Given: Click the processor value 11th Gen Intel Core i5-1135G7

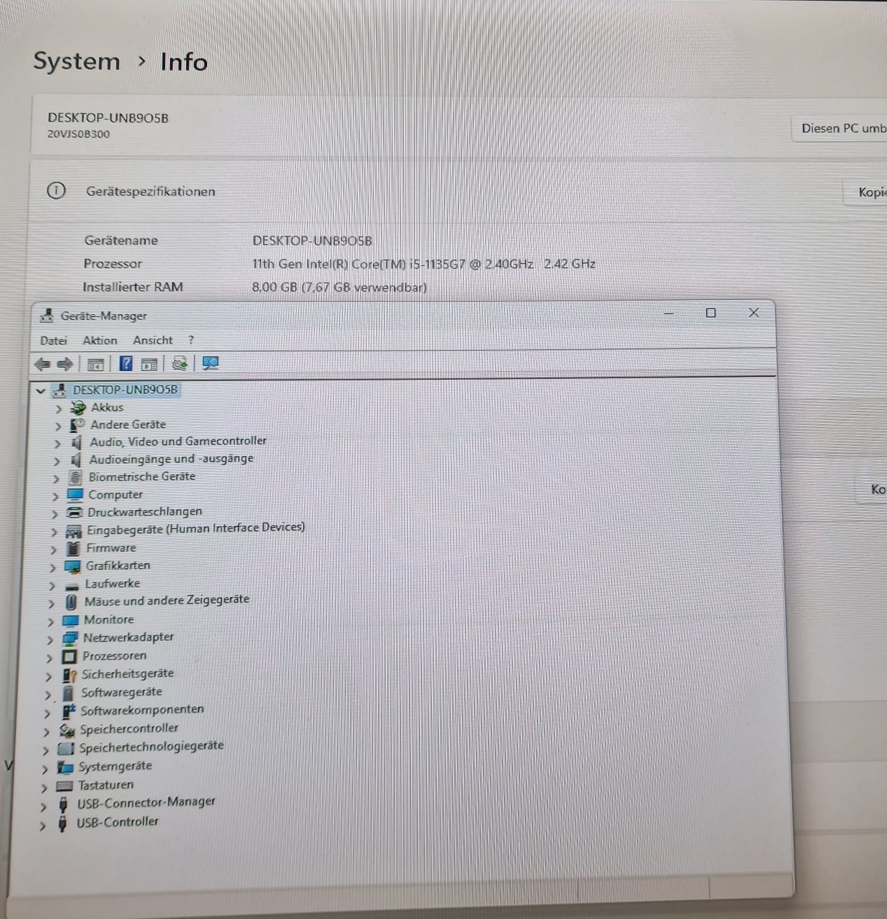Looking at the screenshot, I should (424, 264).
